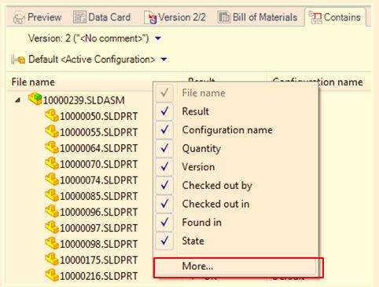This screenshot has width=379, height=287.
Task: Select the 10000098.SLDPRT file name
Action: (99, 244)
